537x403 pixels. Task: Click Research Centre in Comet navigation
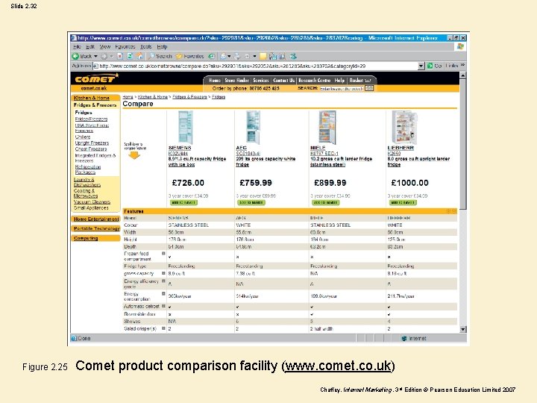coord(315,80)
